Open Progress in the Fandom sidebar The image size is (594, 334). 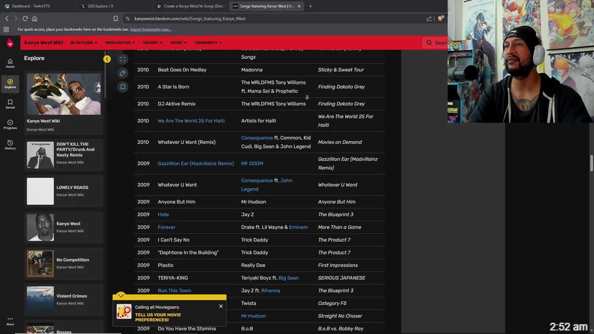(10, 125)
